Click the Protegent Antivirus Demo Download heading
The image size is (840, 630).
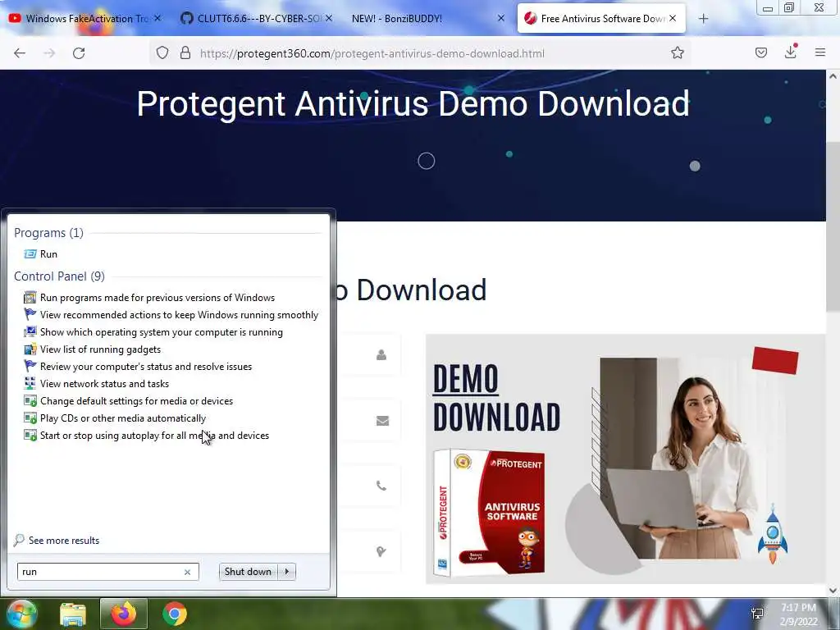click(x=413, y=103)
